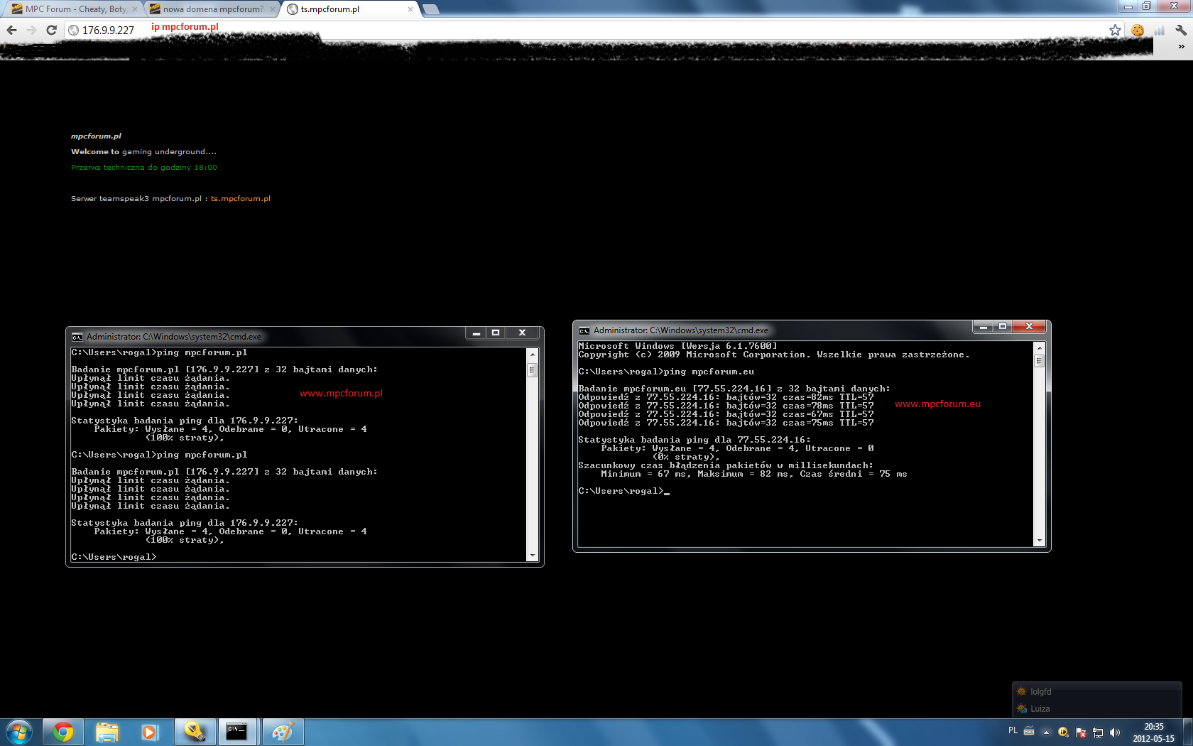Screen dimensions: 1193x746
Task: Click the left cmd window title bar text
Action: tap(174, 337)
